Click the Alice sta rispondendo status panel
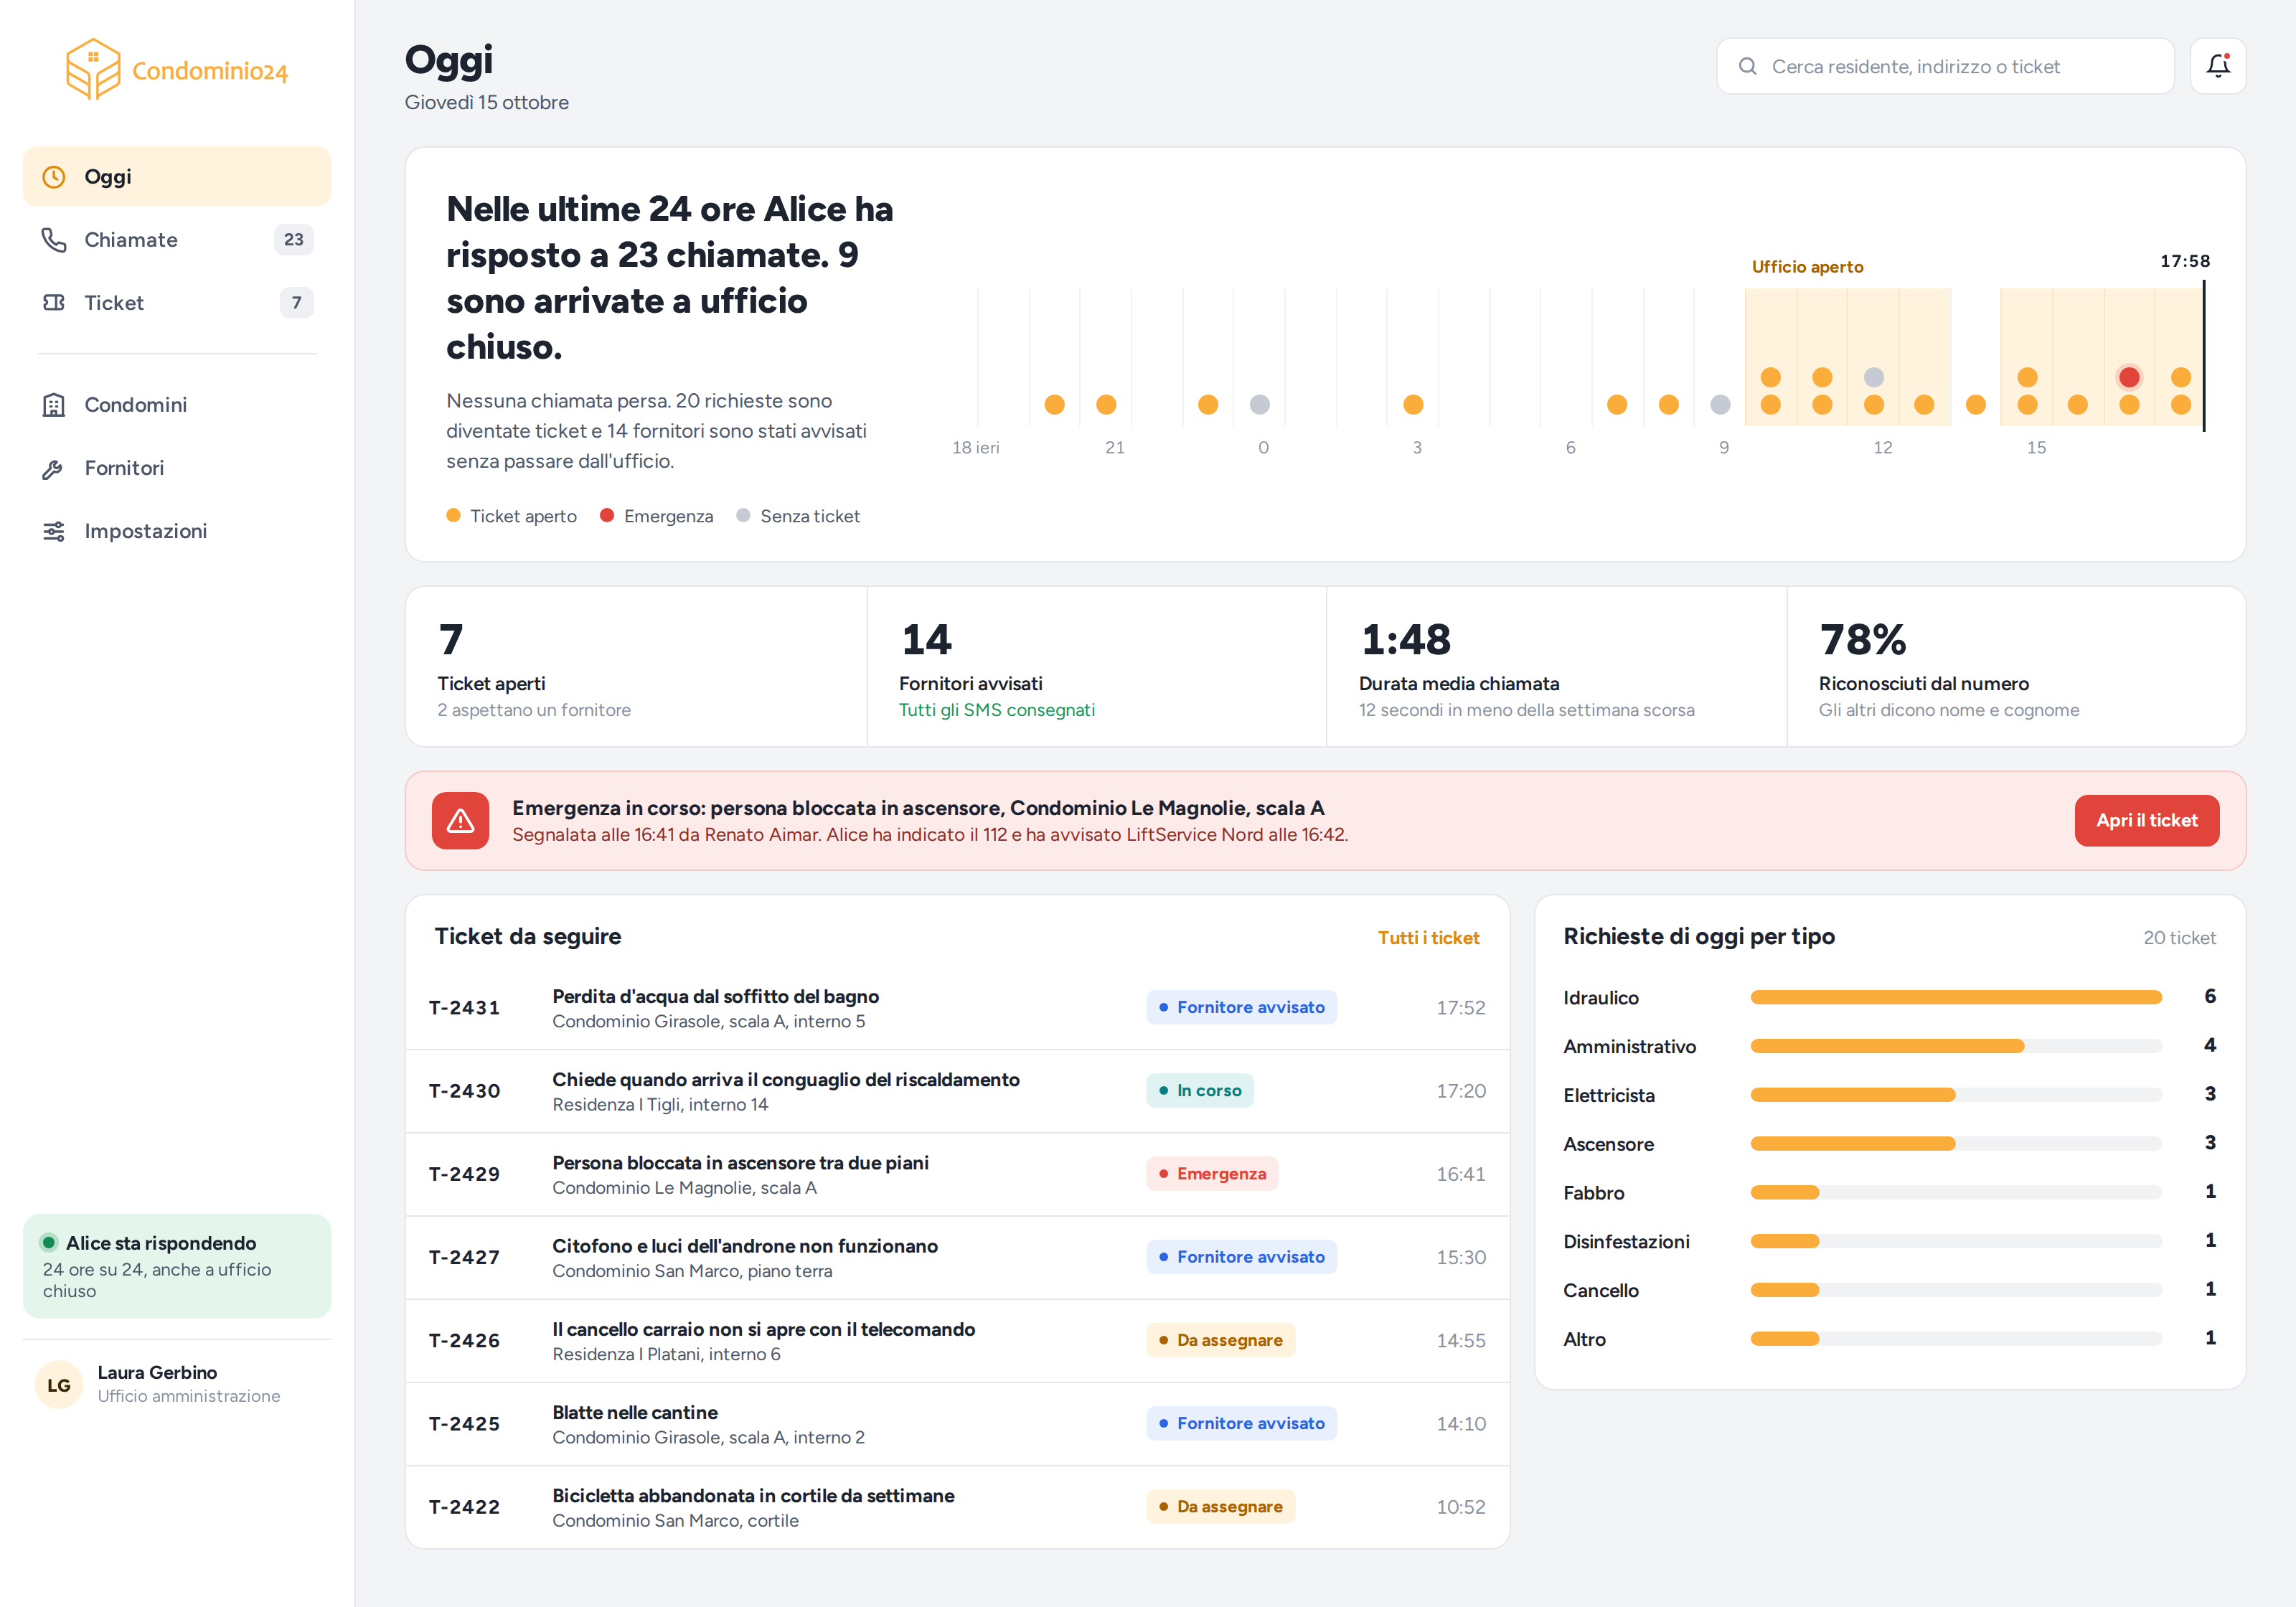This screenshot has height=1607, width=2296. [x=177, y=1266]
